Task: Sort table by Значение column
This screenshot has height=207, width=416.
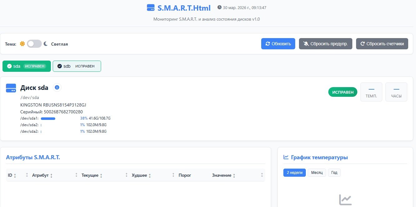Action: pos(223,175)
